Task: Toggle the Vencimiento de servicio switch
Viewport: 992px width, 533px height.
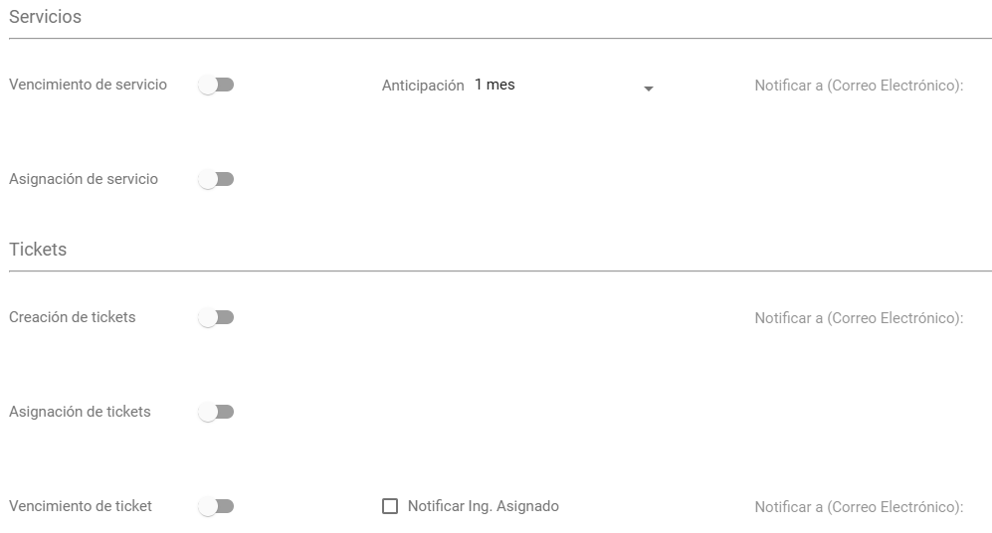Action: pyautogui.click(x=216, y=86)
